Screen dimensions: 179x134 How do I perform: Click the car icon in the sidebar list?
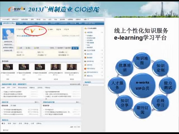[x=85, y=72]
